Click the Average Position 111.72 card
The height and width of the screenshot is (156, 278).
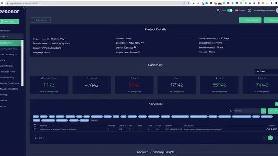point(49,85)
